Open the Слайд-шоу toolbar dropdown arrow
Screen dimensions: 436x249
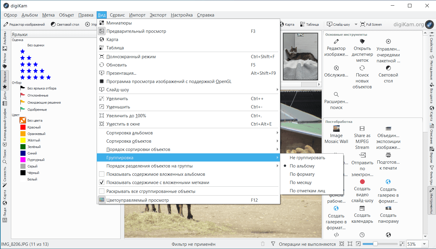click(356, 25)
